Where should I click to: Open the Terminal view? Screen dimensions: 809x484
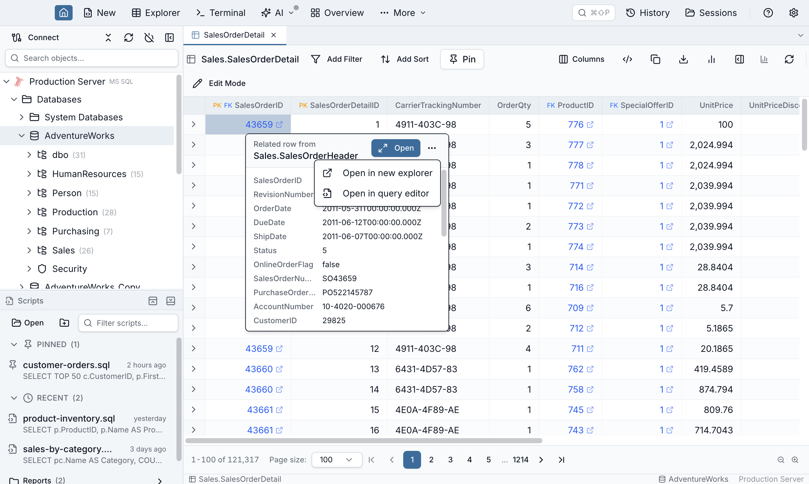[220, 13]
